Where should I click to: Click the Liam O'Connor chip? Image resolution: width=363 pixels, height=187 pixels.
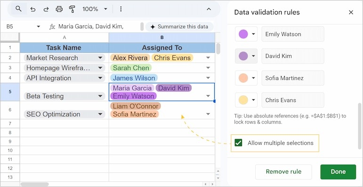coord(136,106)
